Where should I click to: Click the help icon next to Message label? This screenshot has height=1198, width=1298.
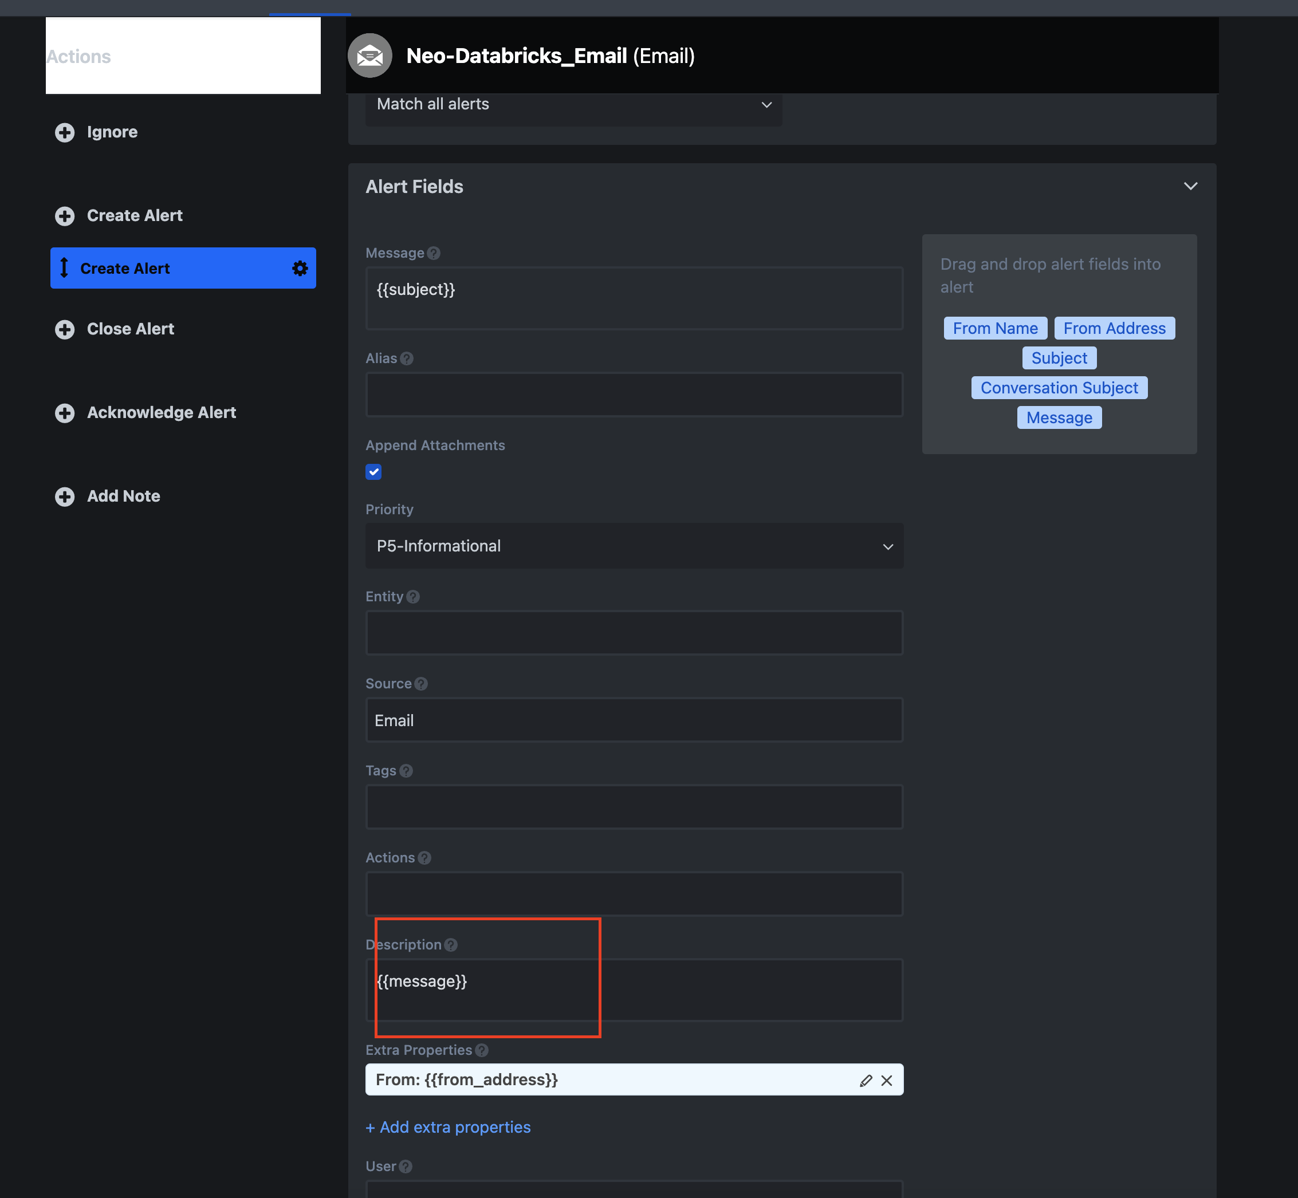point(434,254)
